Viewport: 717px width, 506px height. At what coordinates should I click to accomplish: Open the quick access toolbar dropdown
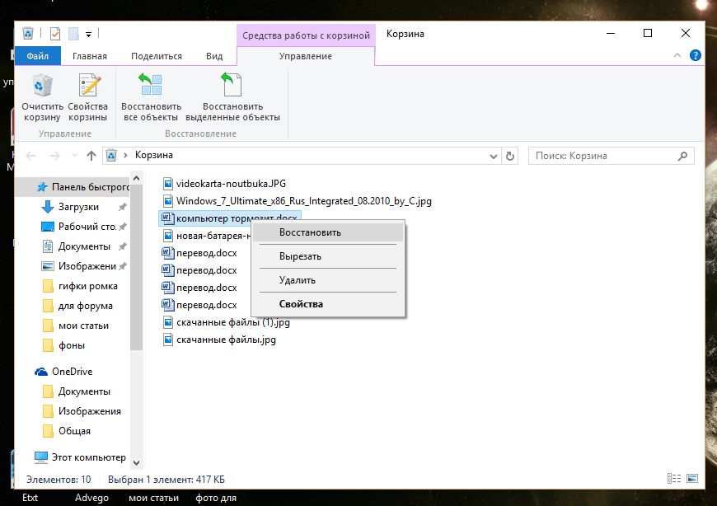[x=88, y=34]
